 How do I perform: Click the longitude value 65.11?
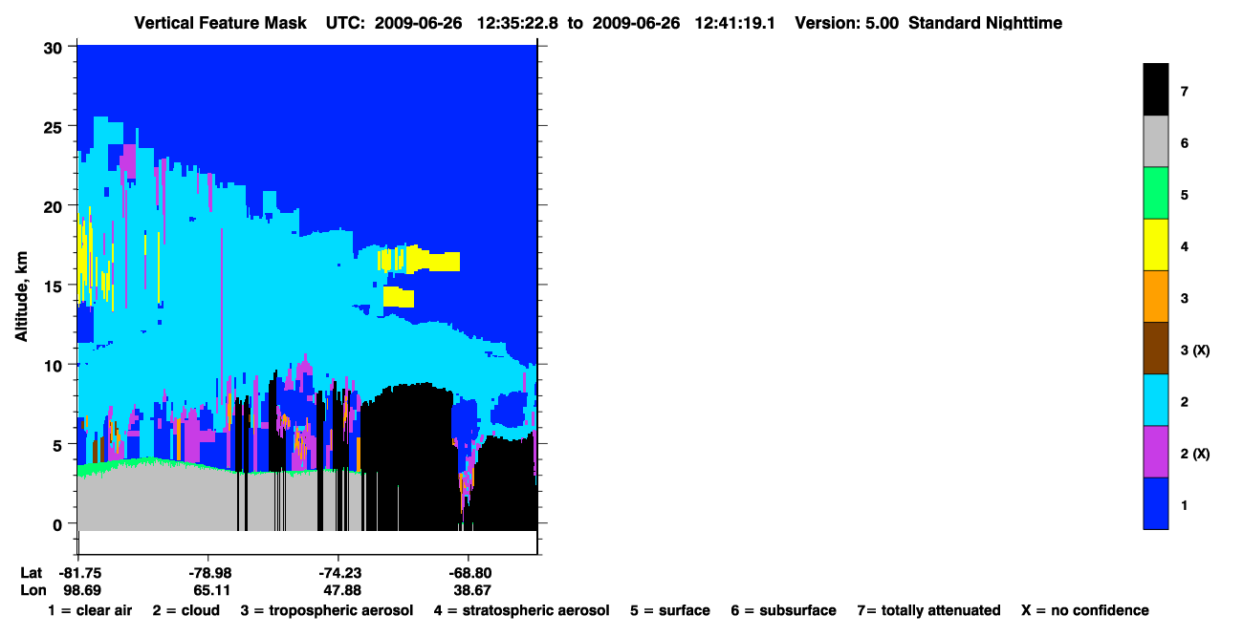click(211, 590)
